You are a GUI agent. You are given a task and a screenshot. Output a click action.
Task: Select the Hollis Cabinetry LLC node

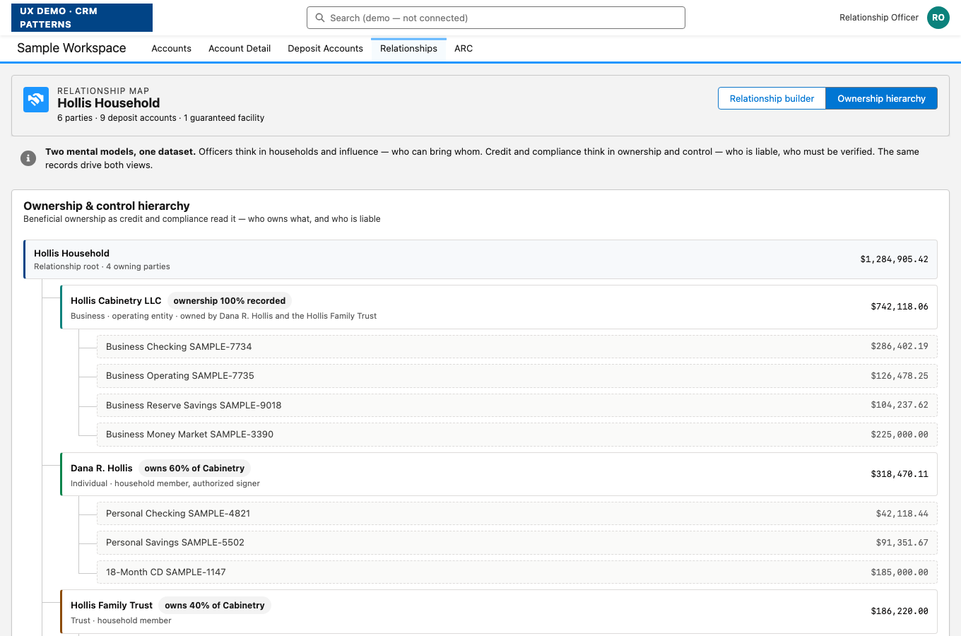(x=499, y=307)
